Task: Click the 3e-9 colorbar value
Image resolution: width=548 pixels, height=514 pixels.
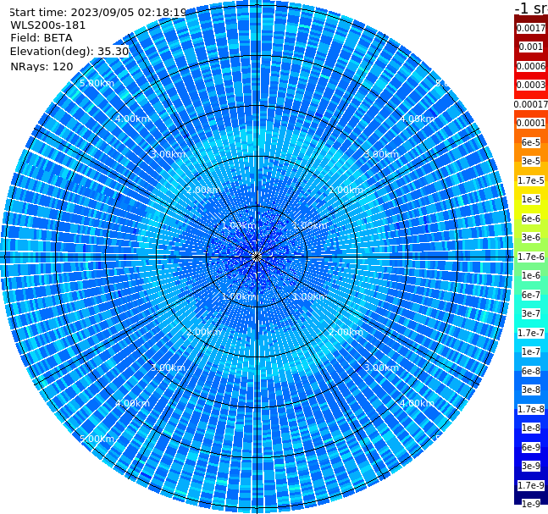Action: tap(531, 466)
